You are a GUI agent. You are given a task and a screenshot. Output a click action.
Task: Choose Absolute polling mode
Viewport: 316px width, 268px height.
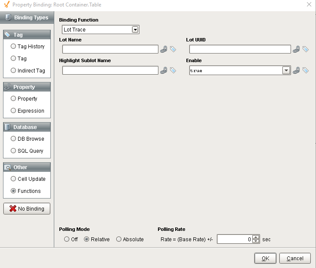[x=119, y=239]
